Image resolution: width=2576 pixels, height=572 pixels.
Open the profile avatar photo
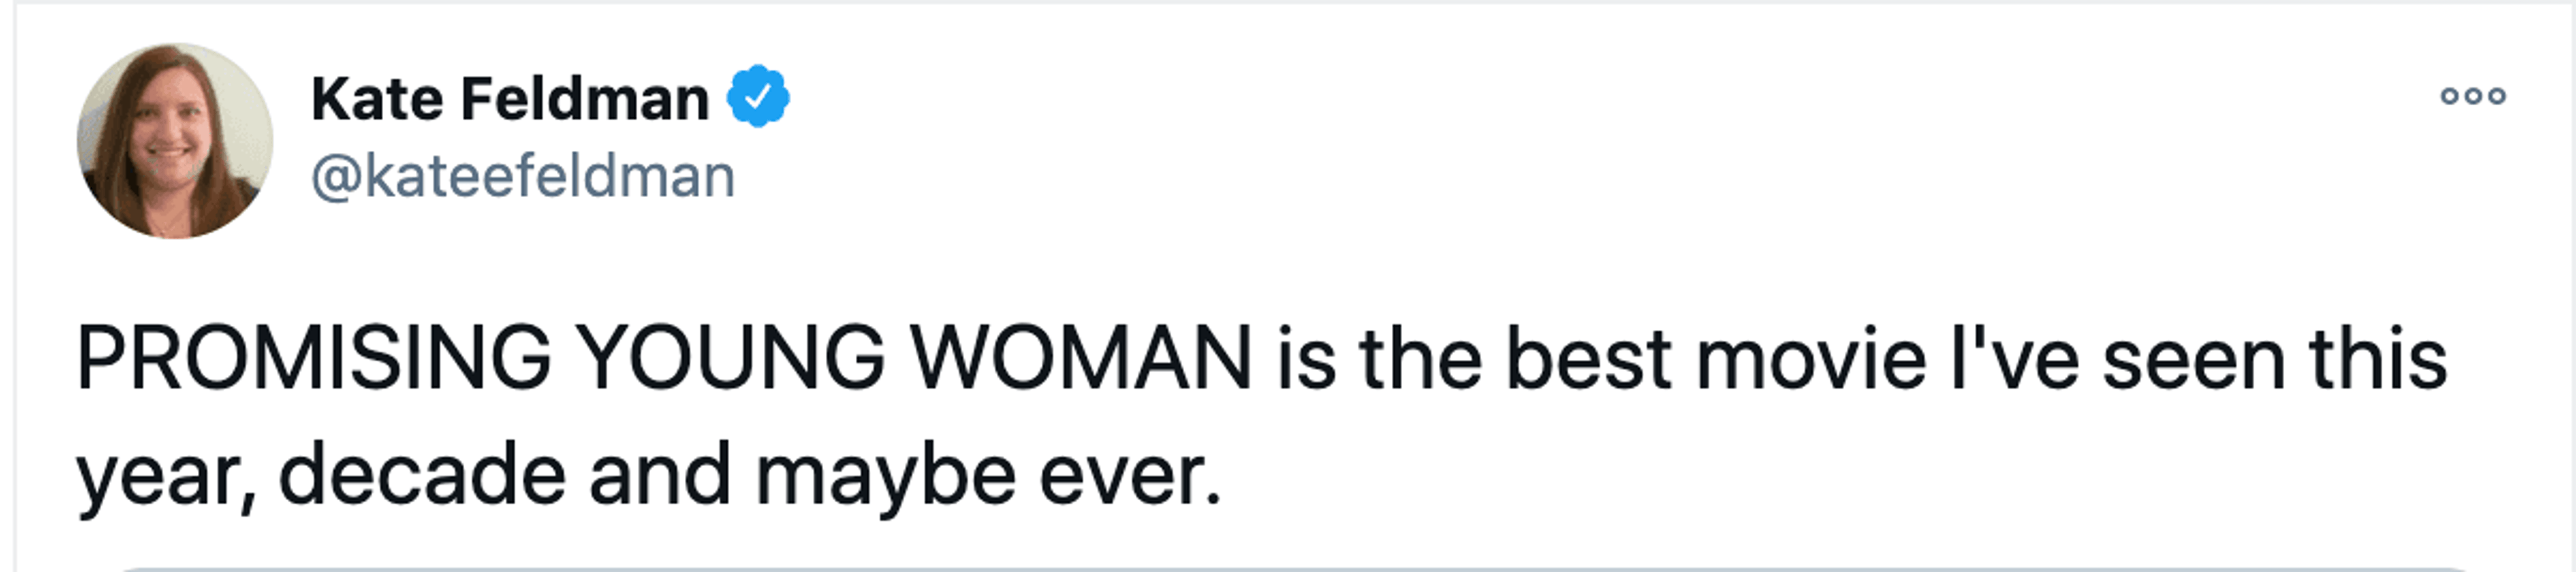[x=175, y=141]
